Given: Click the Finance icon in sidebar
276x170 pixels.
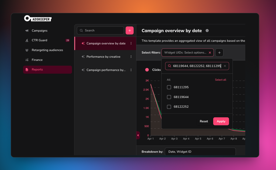Looking at the screenshot, I should point(27,60).
